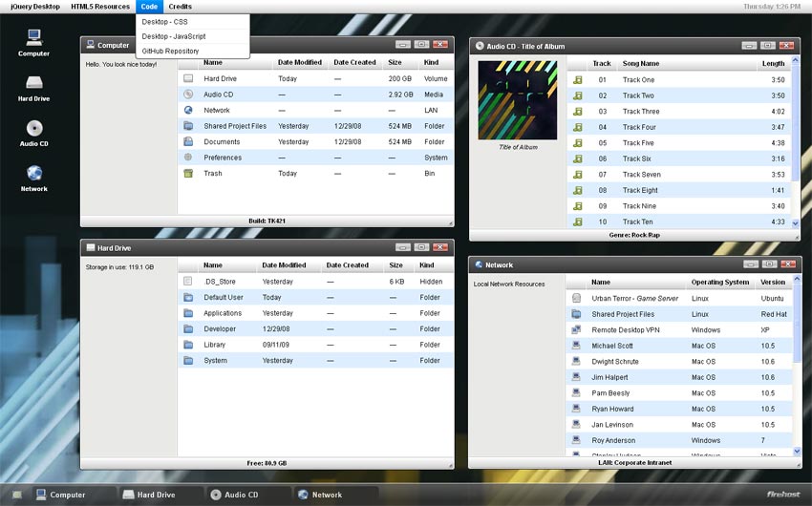
Task: Click the Preferences gear icon in Computer list
Action: coord(188,158)
